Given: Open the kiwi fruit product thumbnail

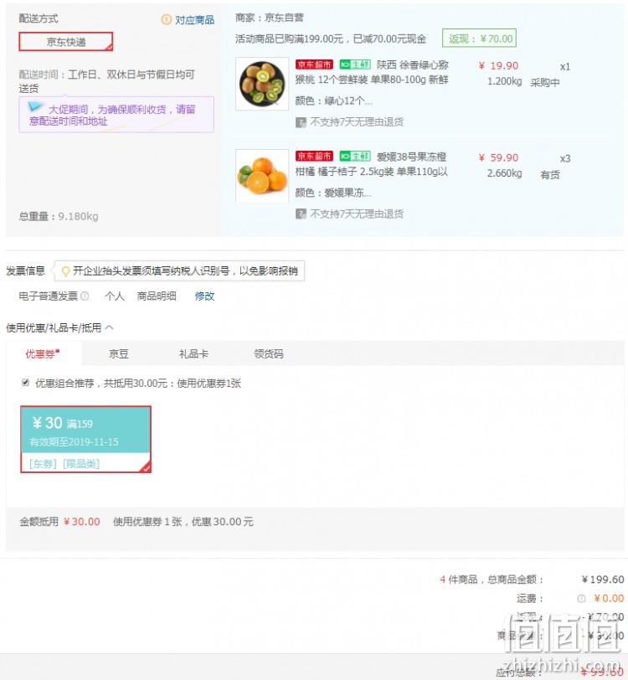Looking at the screenshot, I should coord(262,84).
